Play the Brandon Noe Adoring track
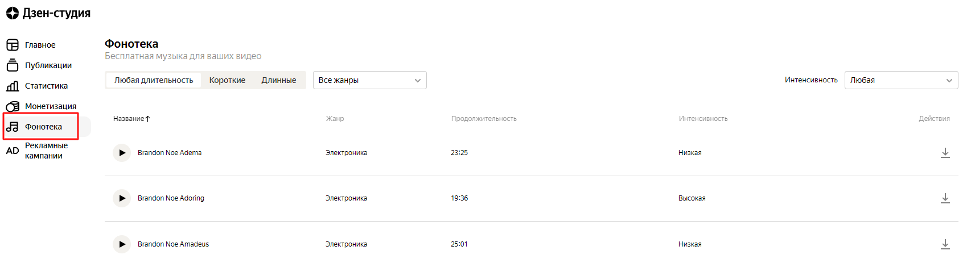 [x=122, y=198]
